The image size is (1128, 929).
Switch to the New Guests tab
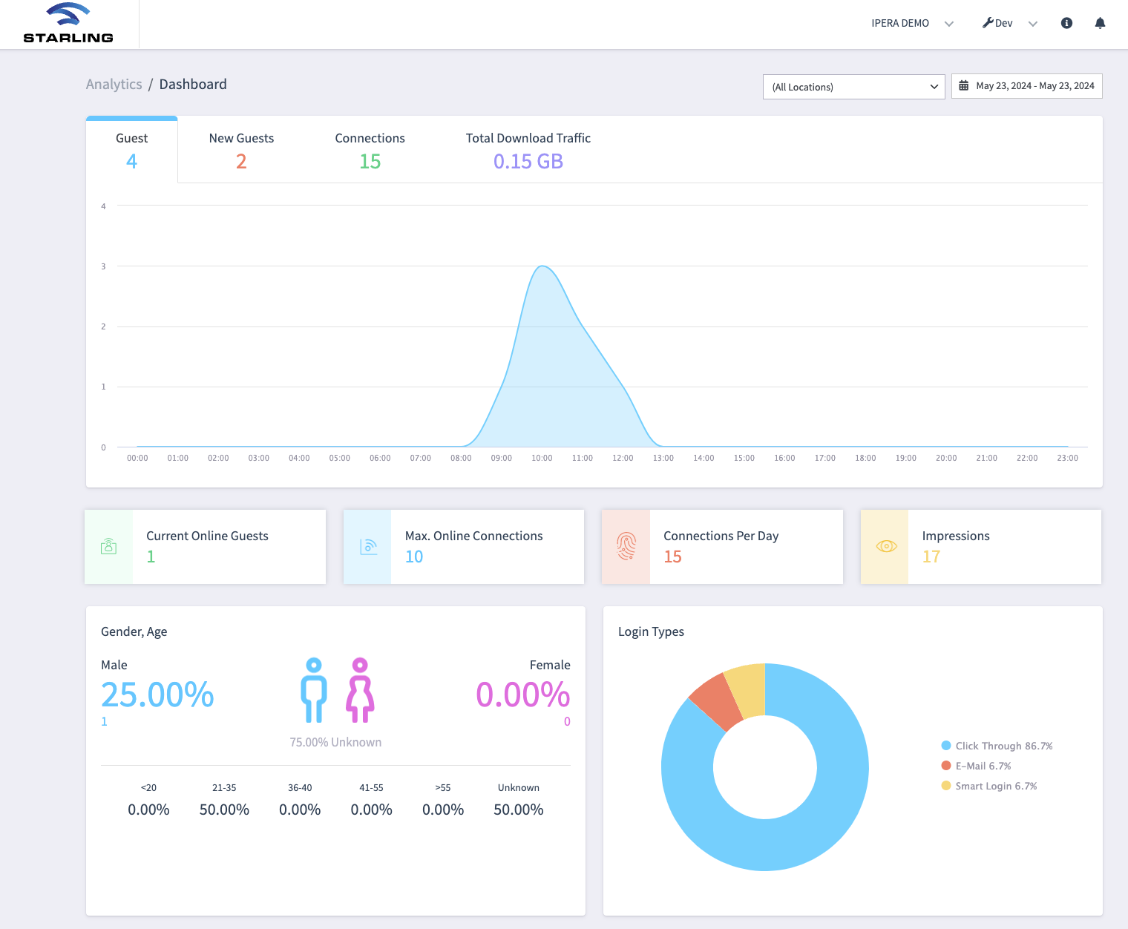point(241,150)
